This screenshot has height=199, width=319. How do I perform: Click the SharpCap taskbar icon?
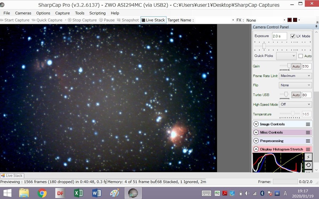click(x=133, y=193)
